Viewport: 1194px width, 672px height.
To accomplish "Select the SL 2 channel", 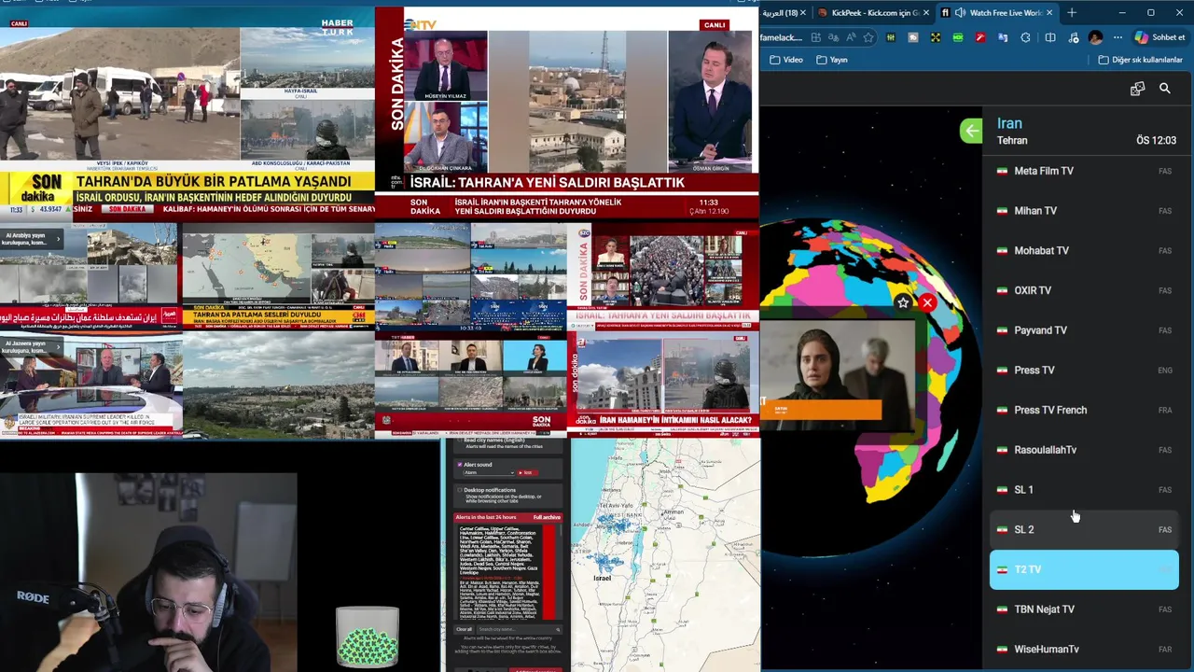I will [x=1084, y=529].
